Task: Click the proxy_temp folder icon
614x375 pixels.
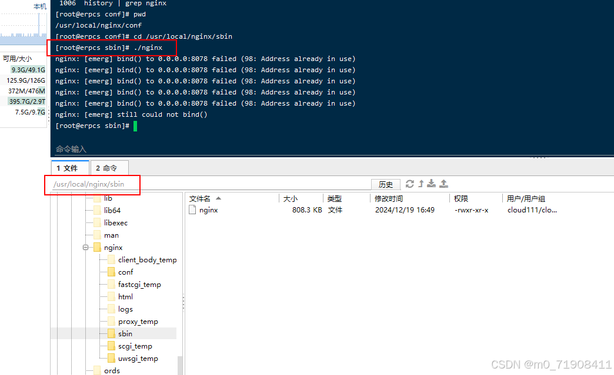Action: (x=111, y=321)
